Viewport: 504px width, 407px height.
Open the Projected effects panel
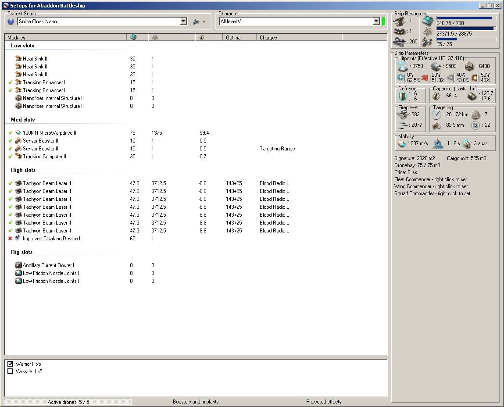[x=324, y=402]
